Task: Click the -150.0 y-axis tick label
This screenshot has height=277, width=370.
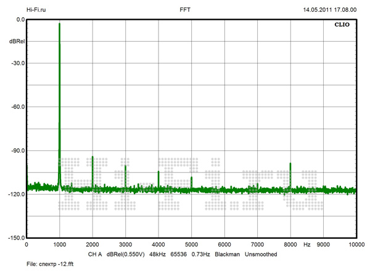Action: pyautogui.click(x=15, y=238)
